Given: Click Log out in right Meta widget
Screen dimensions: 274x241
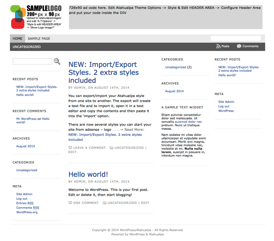Looking at the screenshot, I should [224, 107].
